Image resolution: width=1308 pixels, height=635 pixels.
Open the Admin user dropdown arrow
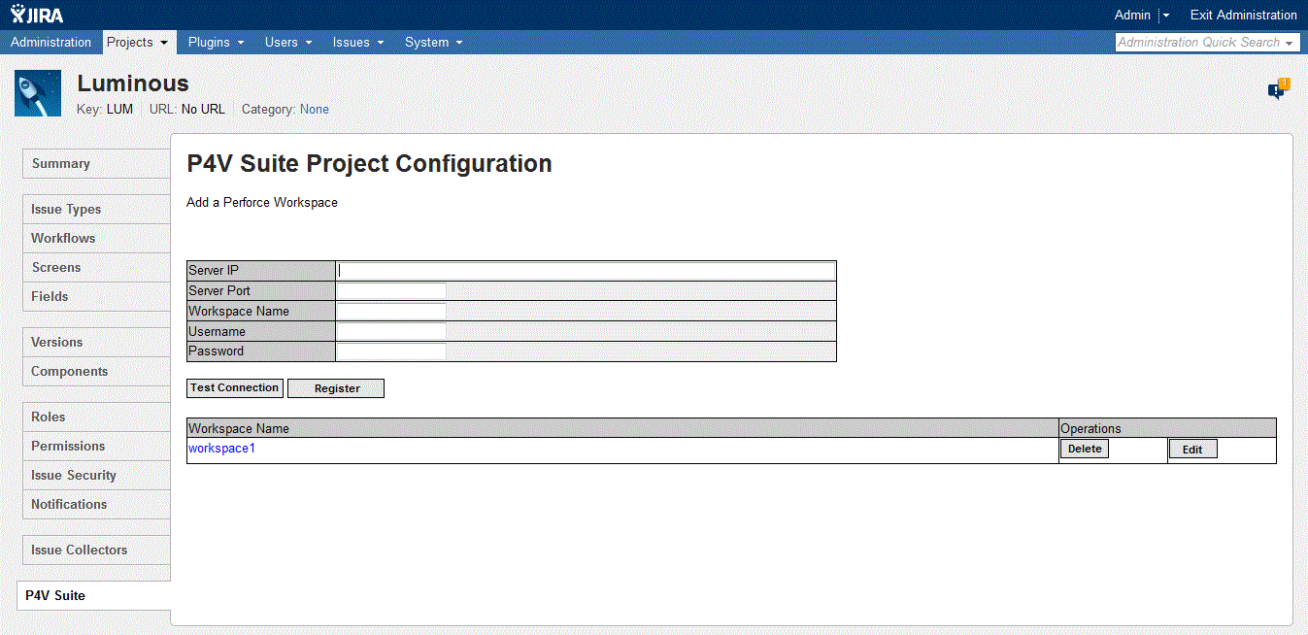tap(1166, 16)
